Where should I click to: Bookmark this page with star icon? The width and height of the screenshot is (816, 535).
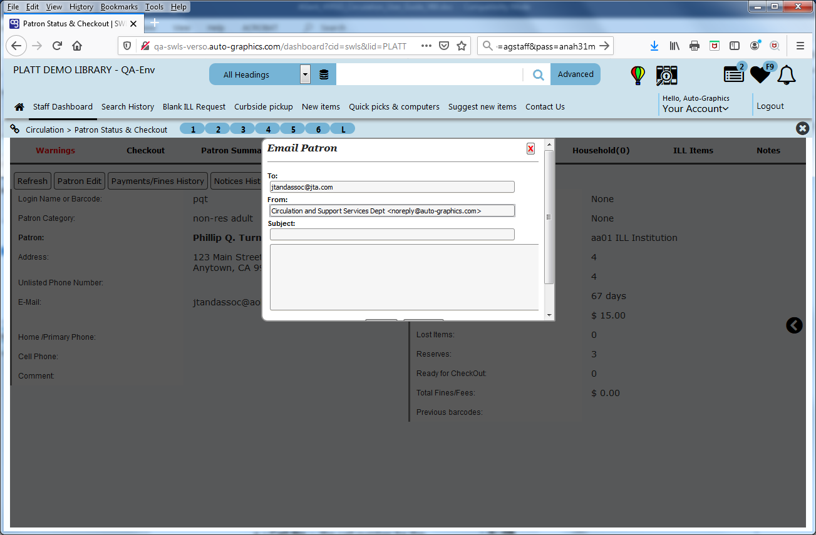click(x=462, y=46)
